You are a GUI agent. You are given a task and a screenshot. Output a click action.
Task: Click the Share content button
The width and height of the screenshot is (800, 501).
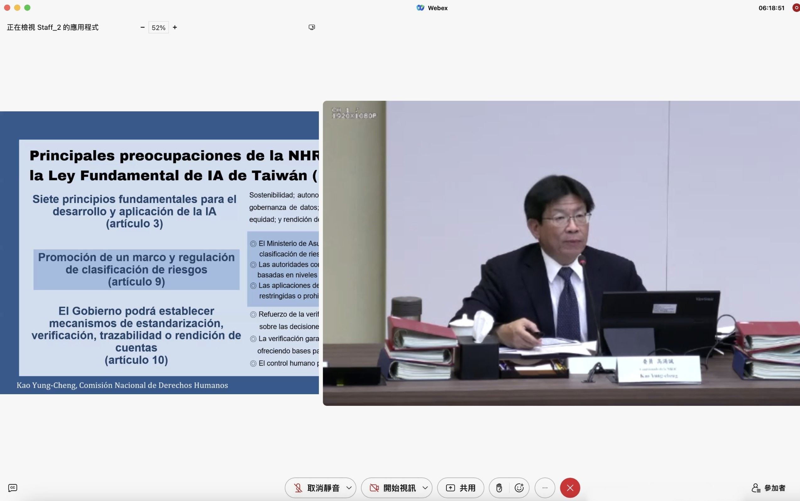click(460, 488)
